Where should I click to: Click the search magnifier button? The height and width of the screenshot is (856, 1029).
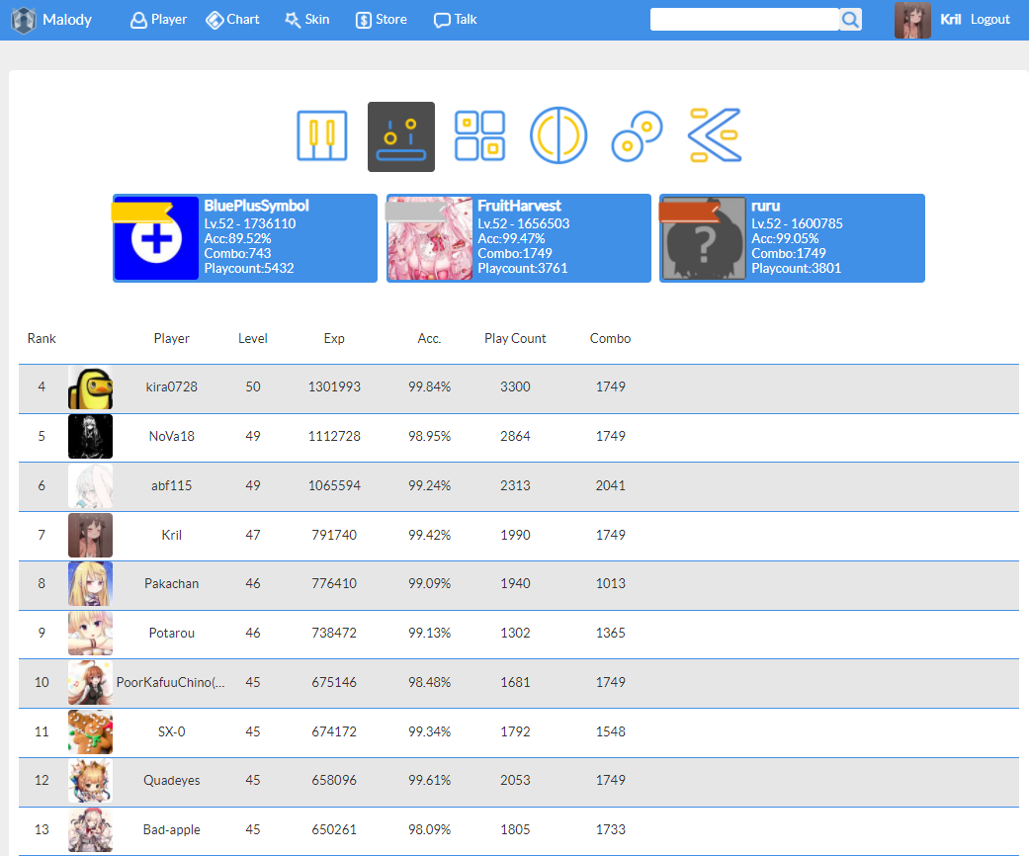click(850, 20)
